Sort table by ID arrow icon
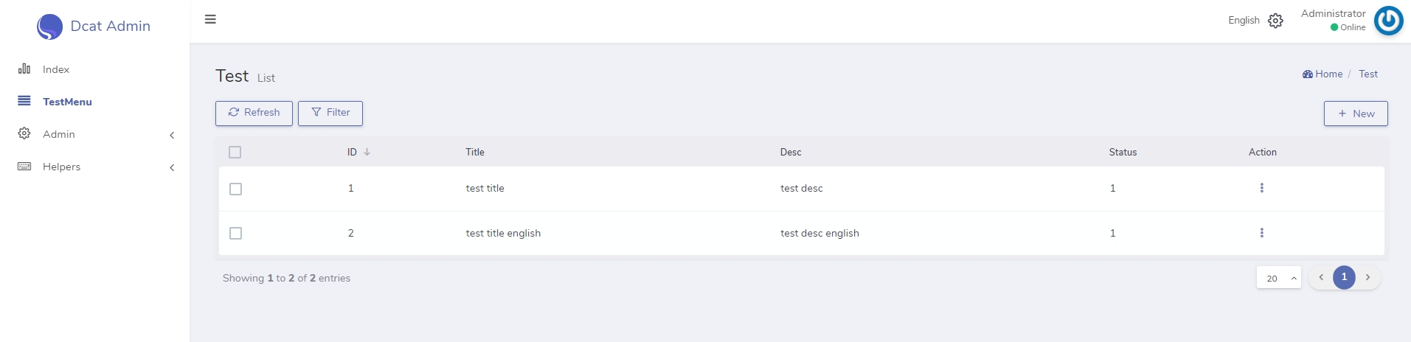Viewport: 1411px width, 342px height. tap(367, 152)
